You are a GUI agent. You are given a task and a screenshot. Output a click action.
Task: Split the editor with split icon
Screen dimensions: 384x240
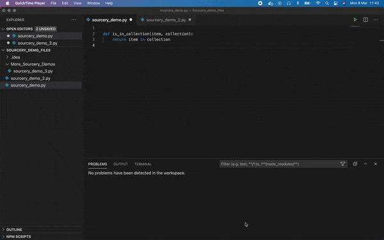[365, 20]
